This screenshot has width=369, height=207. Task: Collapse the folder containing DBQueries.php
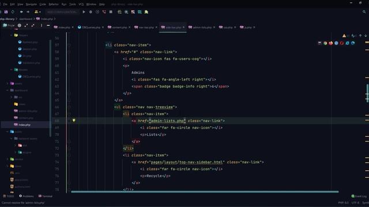click(12, 70)
